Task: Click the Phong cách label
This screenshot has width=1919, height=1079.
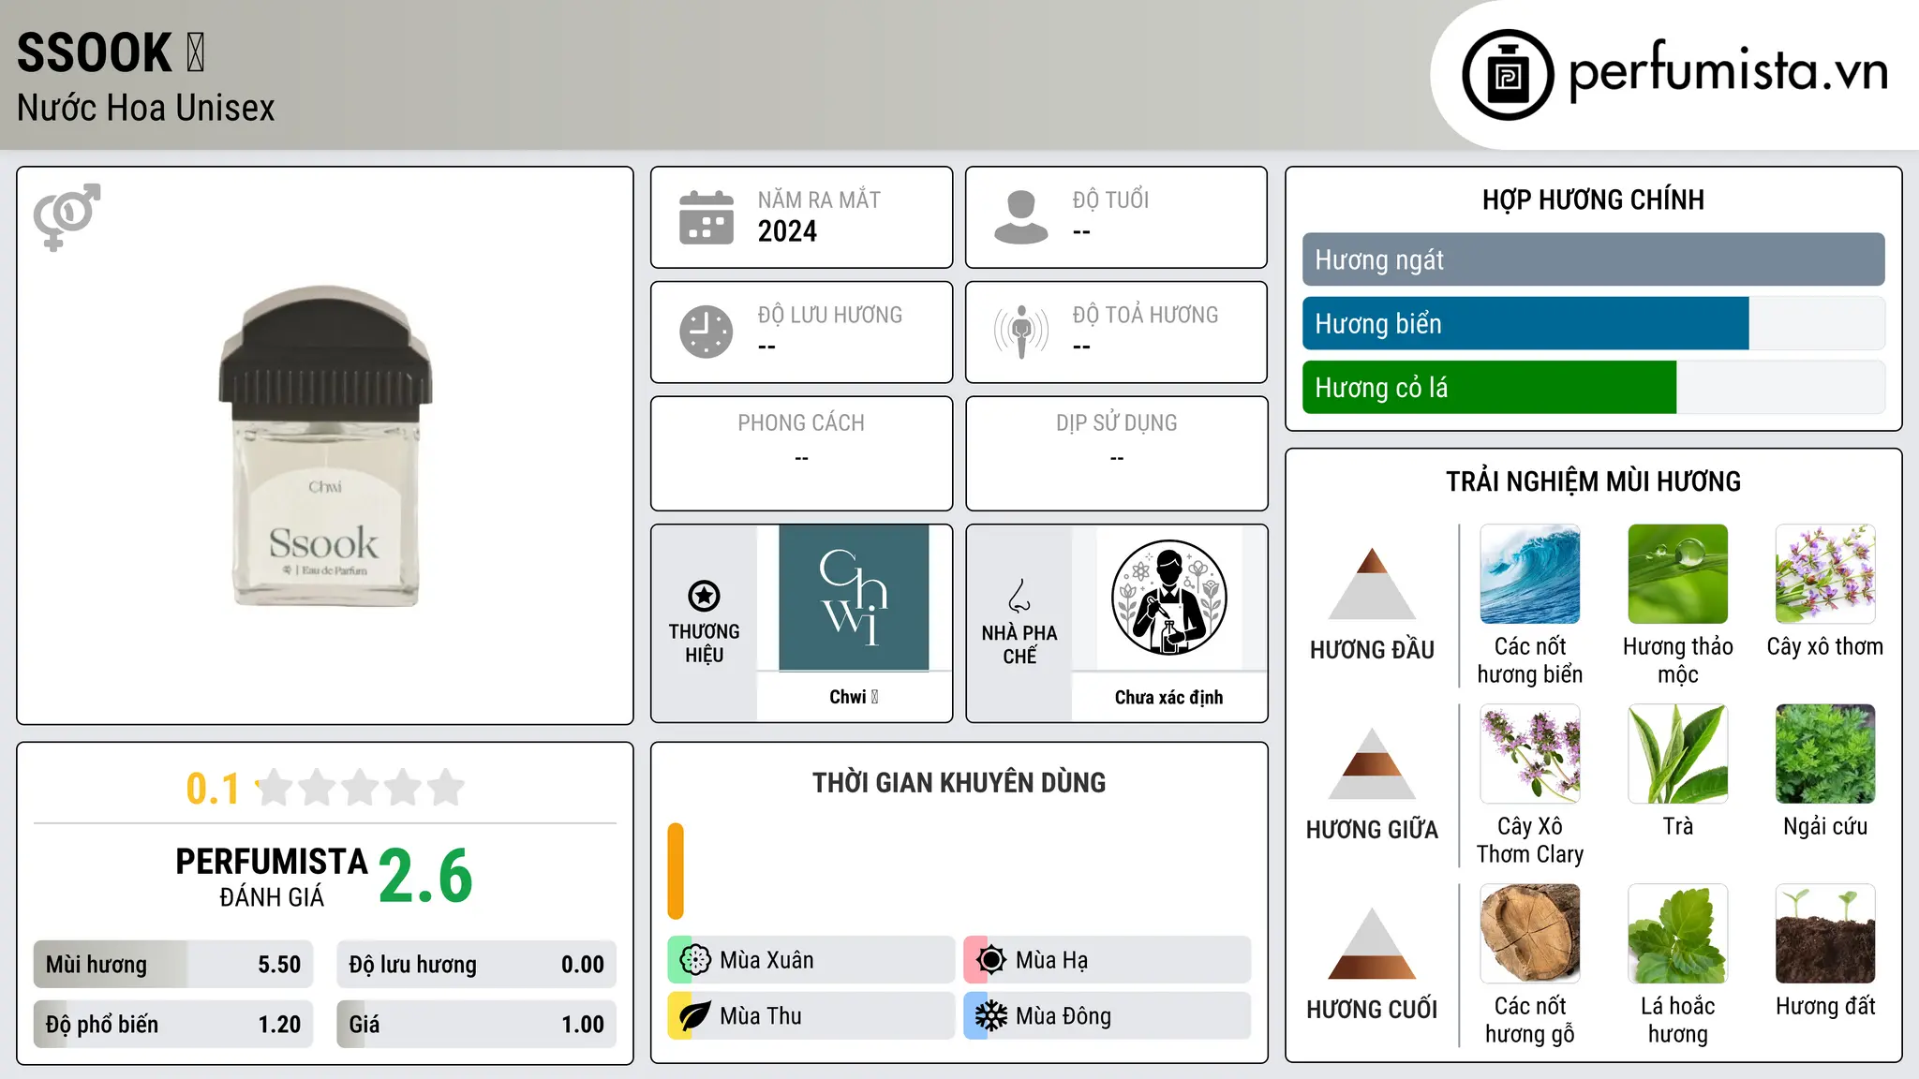Action: tap(801, 423)
